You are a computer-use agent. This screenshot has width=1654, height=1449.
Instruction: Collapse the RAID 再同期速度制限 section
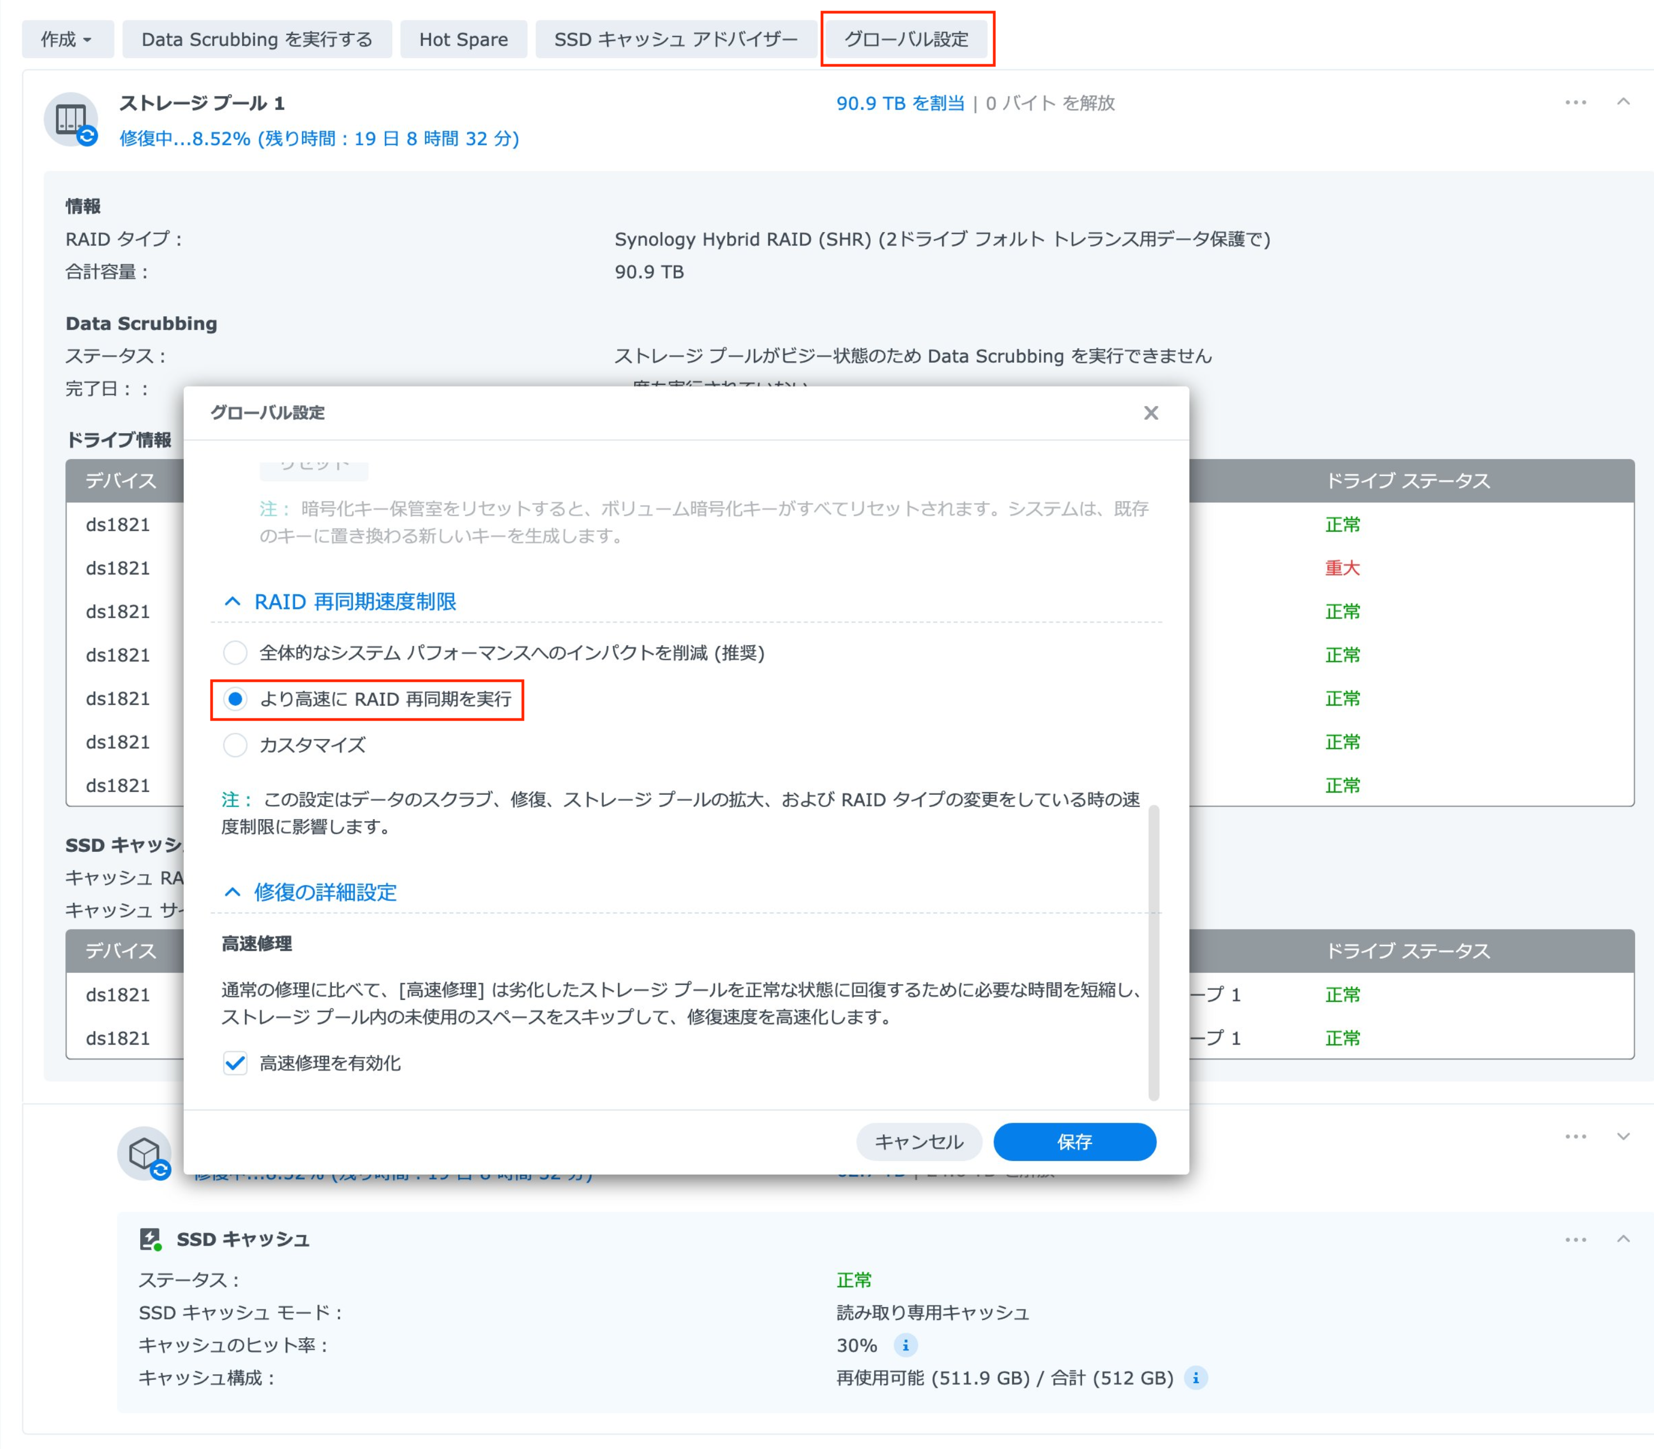click(x=233, y=601)
